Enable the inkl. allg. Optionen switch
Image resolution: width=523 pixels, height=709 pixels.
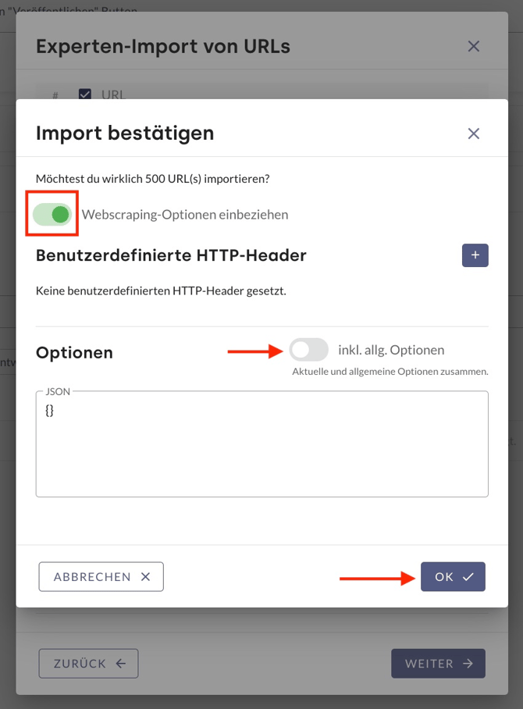tap(308, 350)
